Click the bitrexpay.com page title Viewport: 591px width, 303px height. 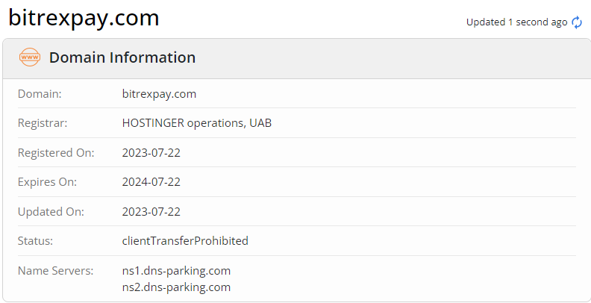coord(84,18)
